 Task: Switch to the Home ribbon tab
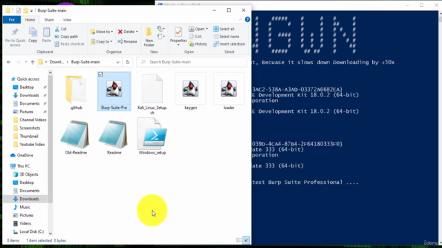pos(30,20)
